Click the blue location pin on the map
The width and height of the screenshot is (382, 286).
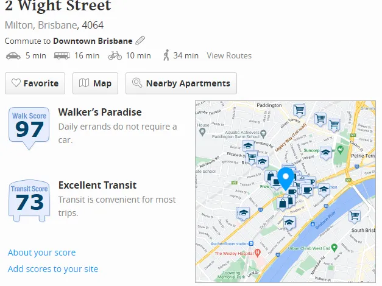tap(285, 179)
